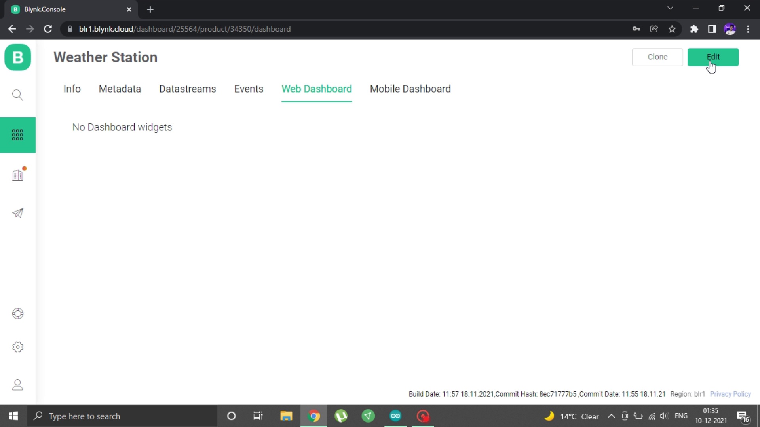Open the lifebuoy support icon

click(x=18, y=314)
